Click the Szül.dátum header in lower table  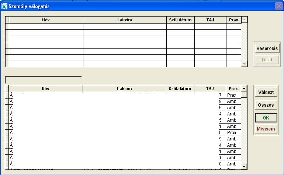[180, 89]
